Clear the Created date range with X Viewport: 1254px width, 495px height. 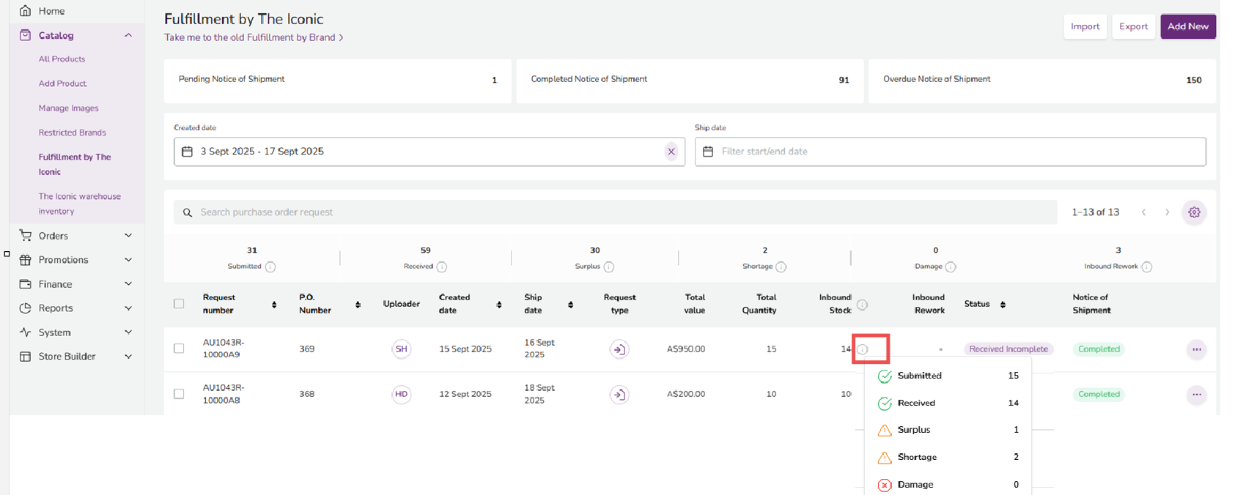[671, 152]
